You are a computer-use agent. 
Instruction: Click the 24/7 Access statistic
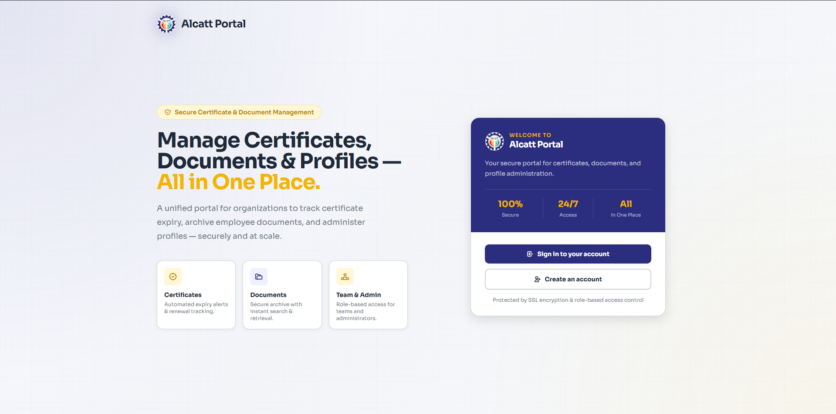[x=568, y=208]
